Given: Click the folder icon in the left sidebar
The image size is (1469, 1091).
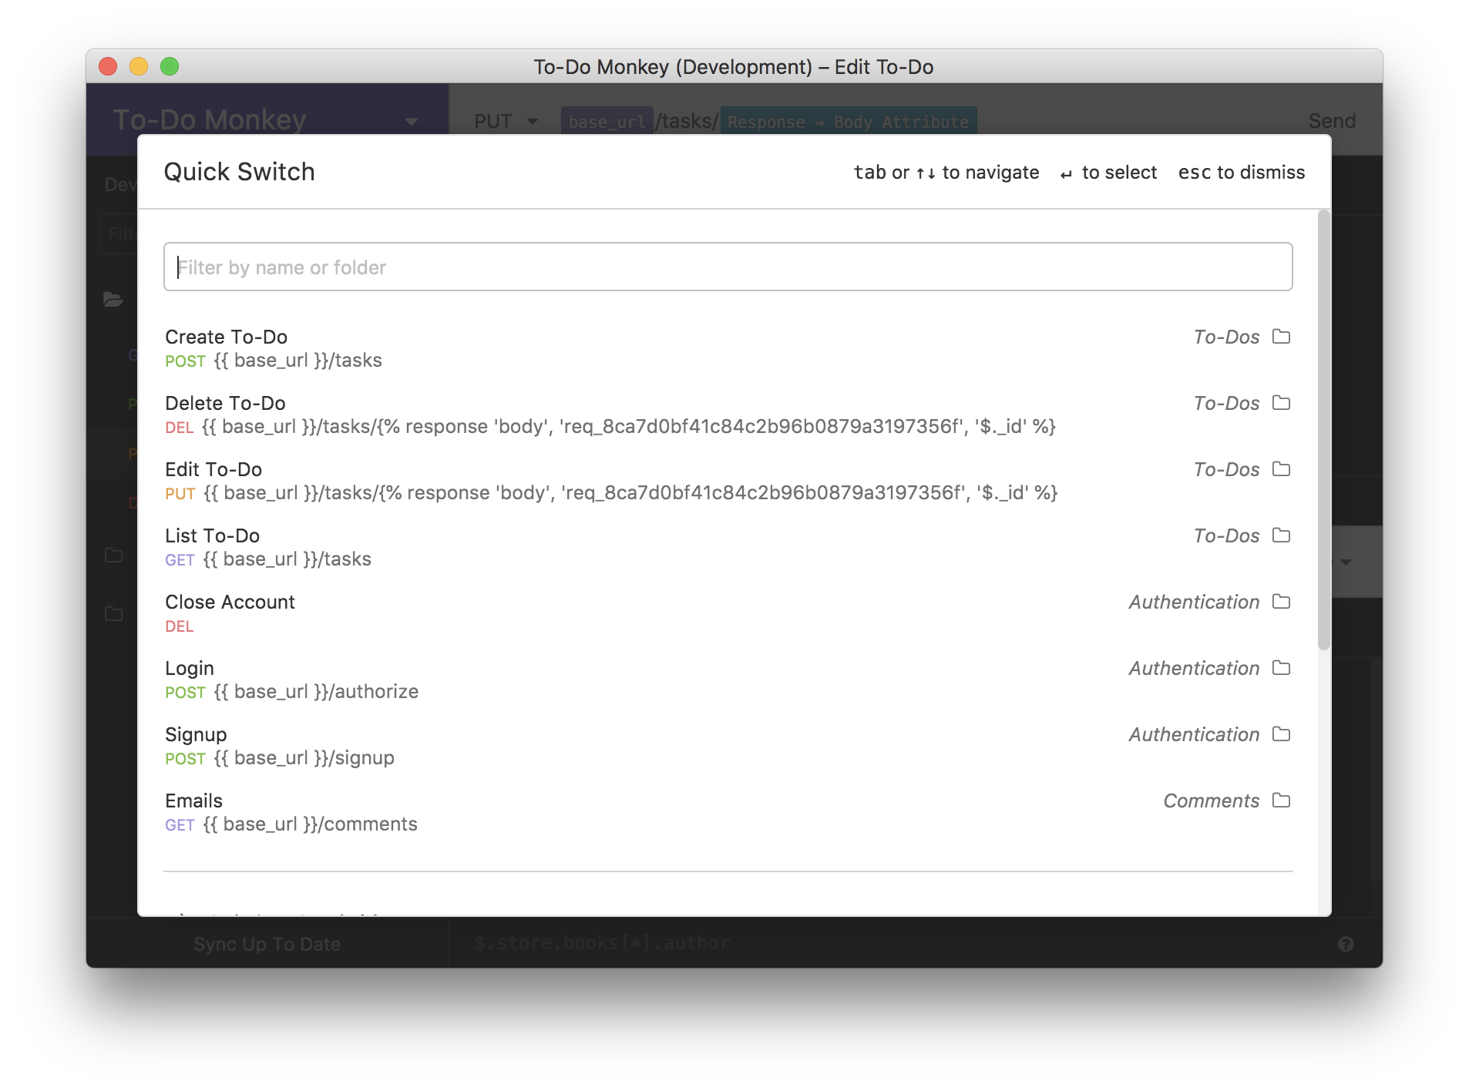Looking at the screenshot, I should pos(113,300).
